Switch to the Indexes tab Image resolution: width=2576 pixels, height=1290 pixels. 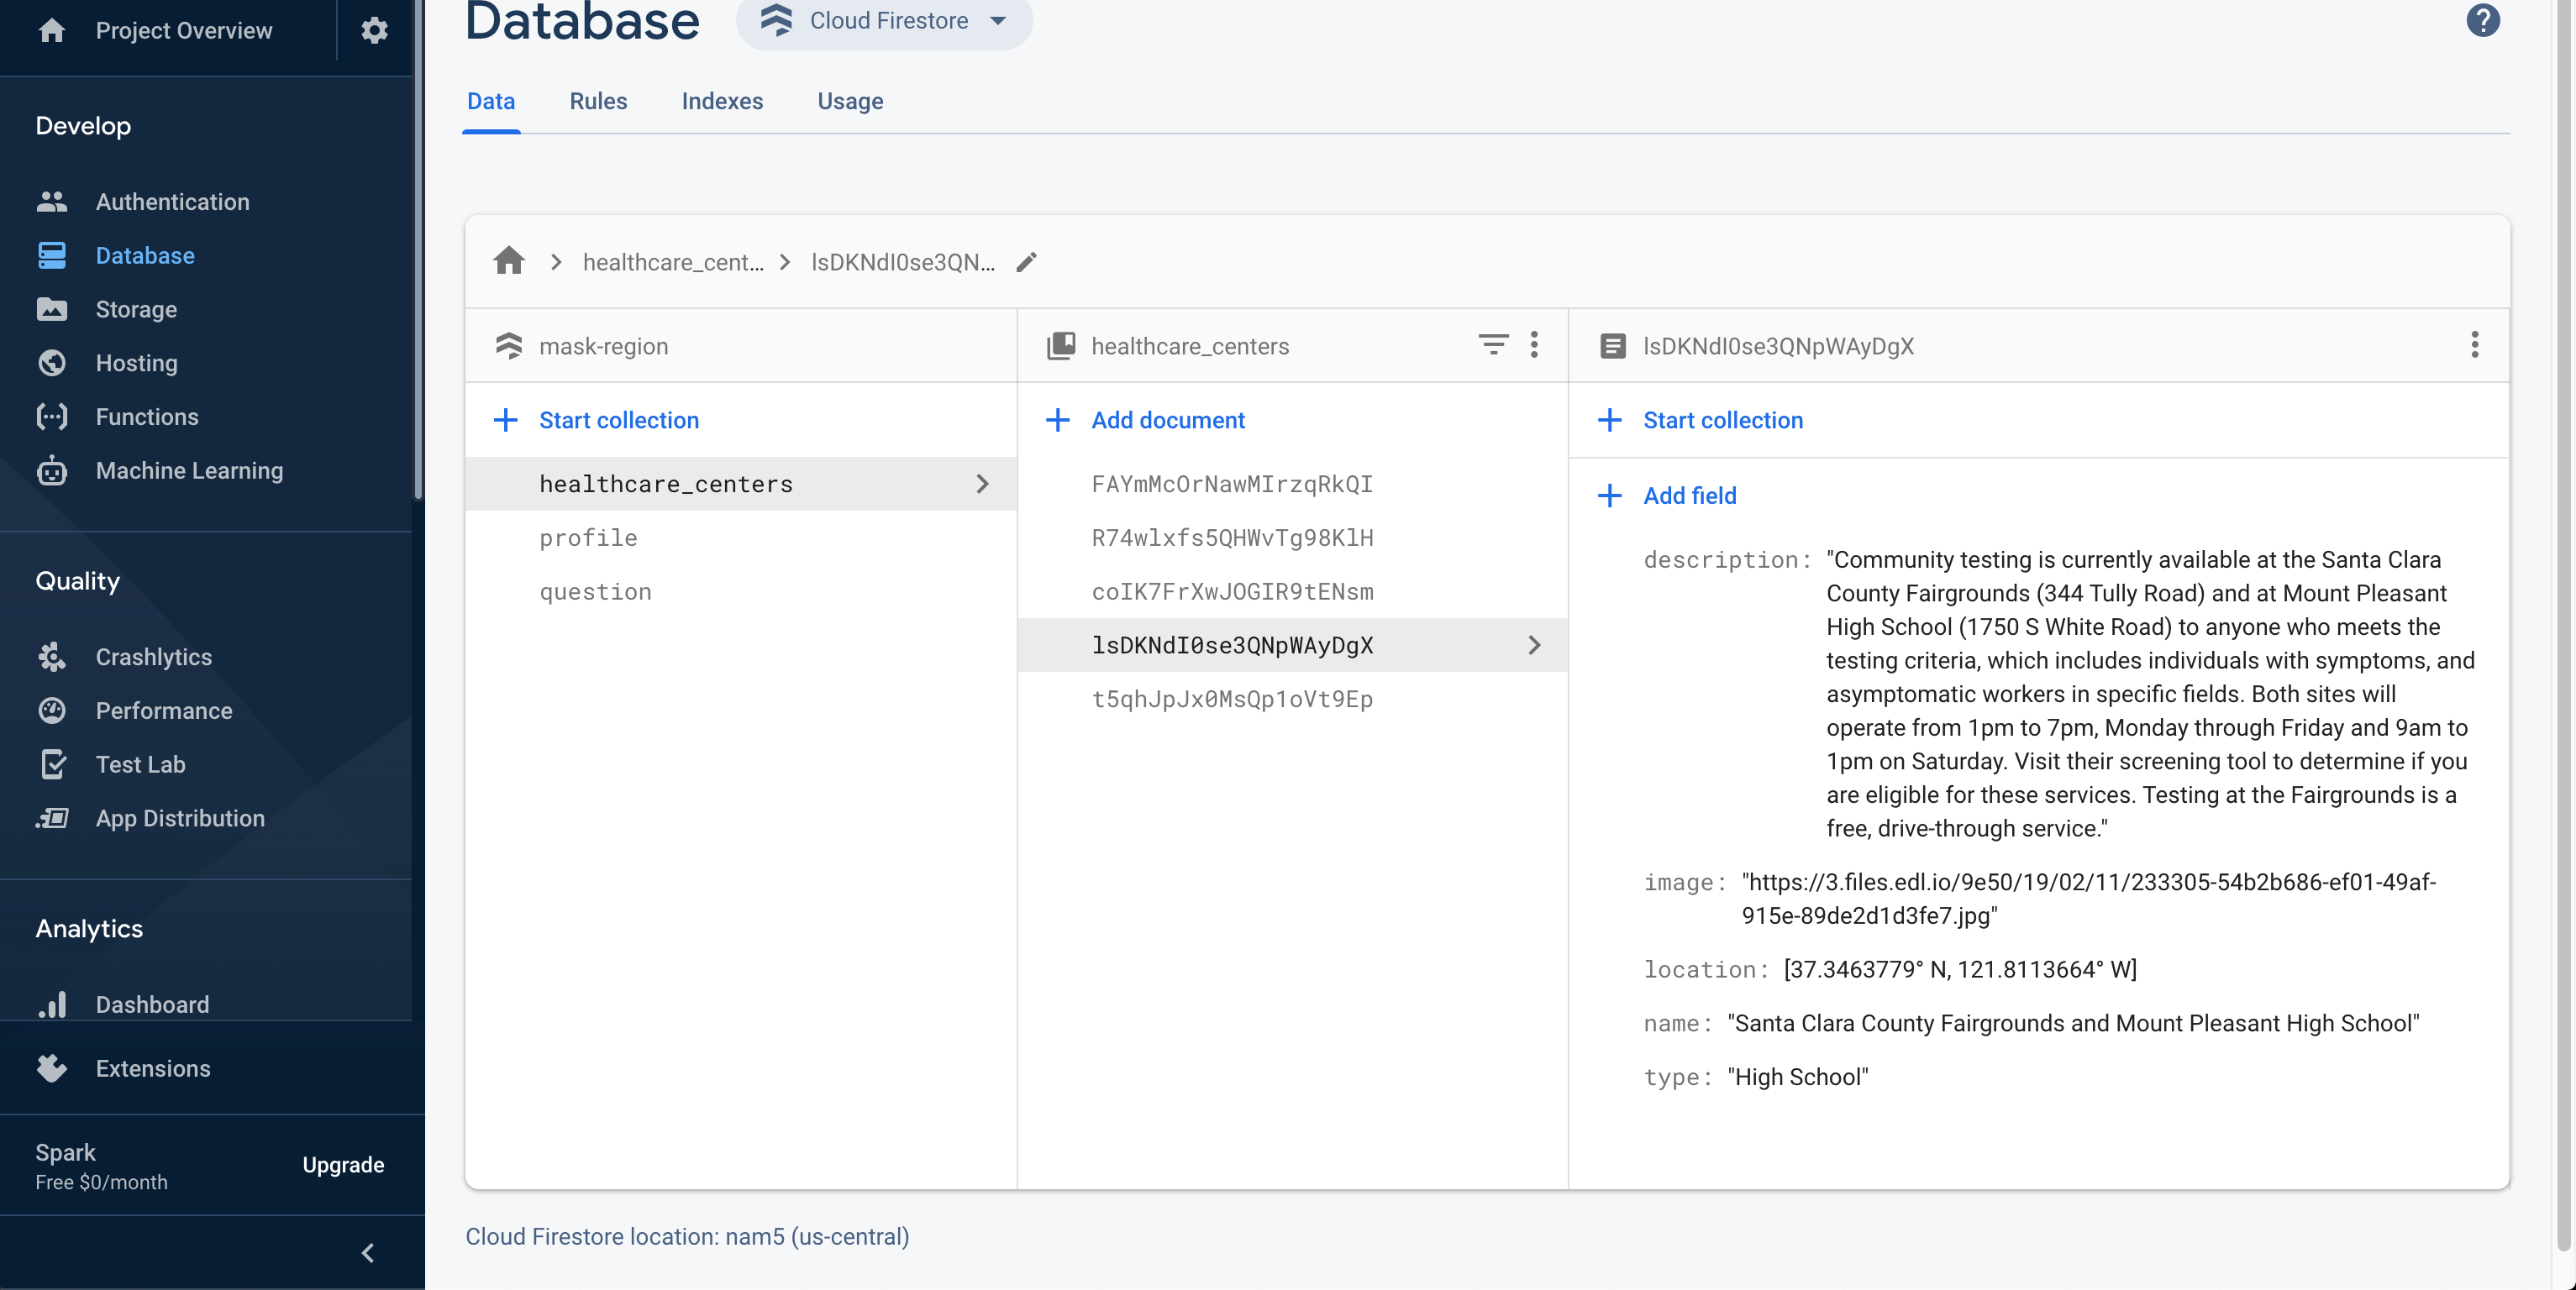tap(722, 101)
